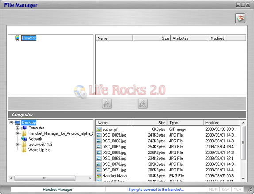The height and width of the screenshot is (194, 254).
Task: Select the Desktop tree item label
Action: pos(29,122)
